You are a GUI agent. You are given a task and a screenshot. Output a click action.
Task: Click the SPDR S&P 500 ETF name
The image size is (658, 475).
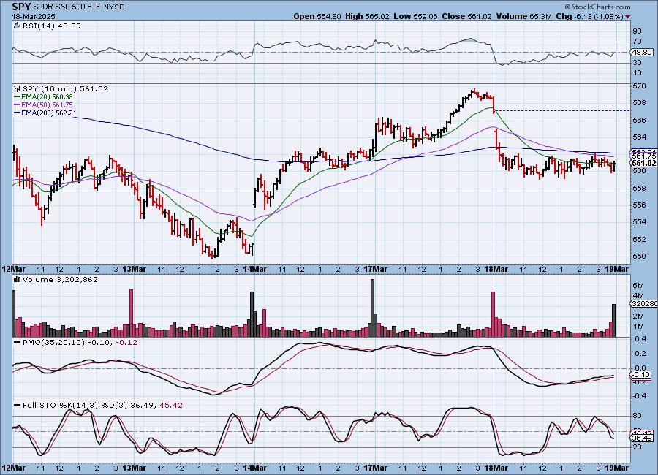pyautogui.click(x=67, y=7)
